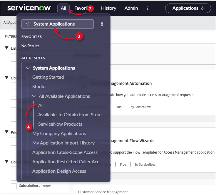Open Studio module
This screenshot has width=216, height=195.
click(39, 87)
